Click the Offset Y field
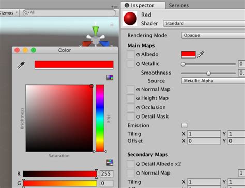Screen dimensions: 245x188 [236, 141]
